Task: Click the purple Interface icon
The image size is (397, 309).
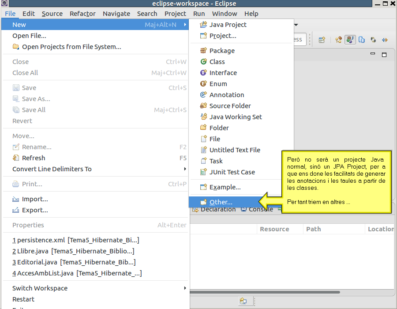Action: (x=203, y=73)
